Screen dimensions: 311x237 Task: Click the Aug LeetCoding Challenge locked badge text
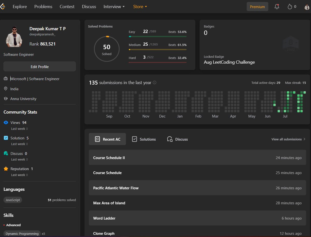click(229, 62)
